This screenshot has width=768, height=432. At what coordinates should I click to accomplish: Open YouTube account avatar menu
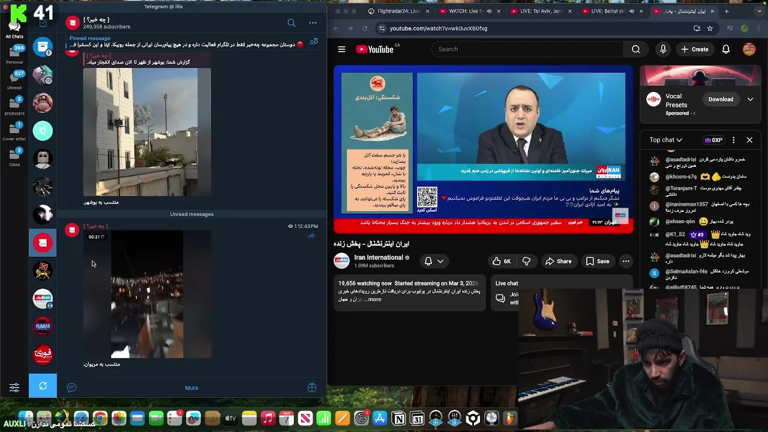[749, 49]
